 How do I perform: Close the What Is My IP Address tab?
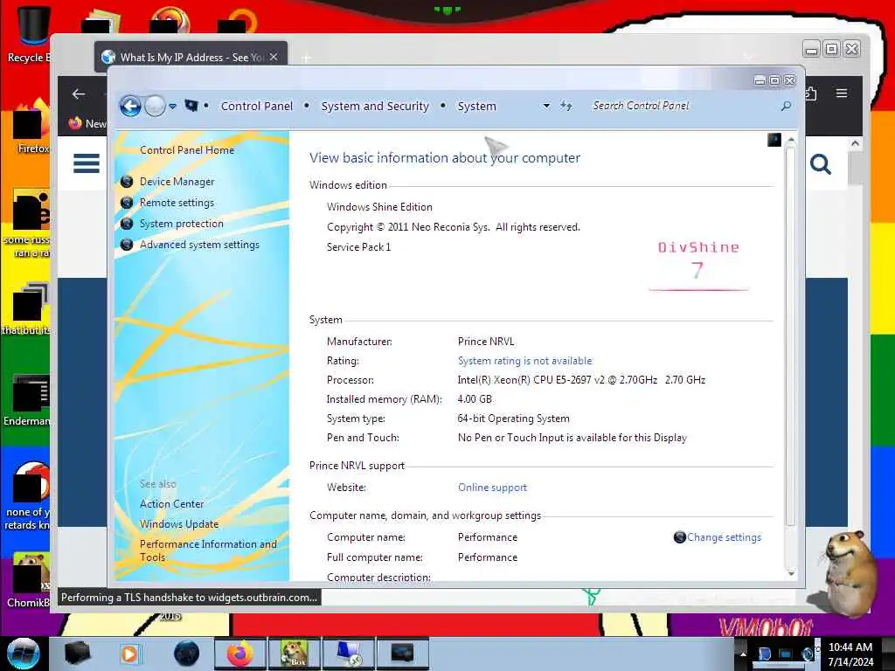pos(274,57)
